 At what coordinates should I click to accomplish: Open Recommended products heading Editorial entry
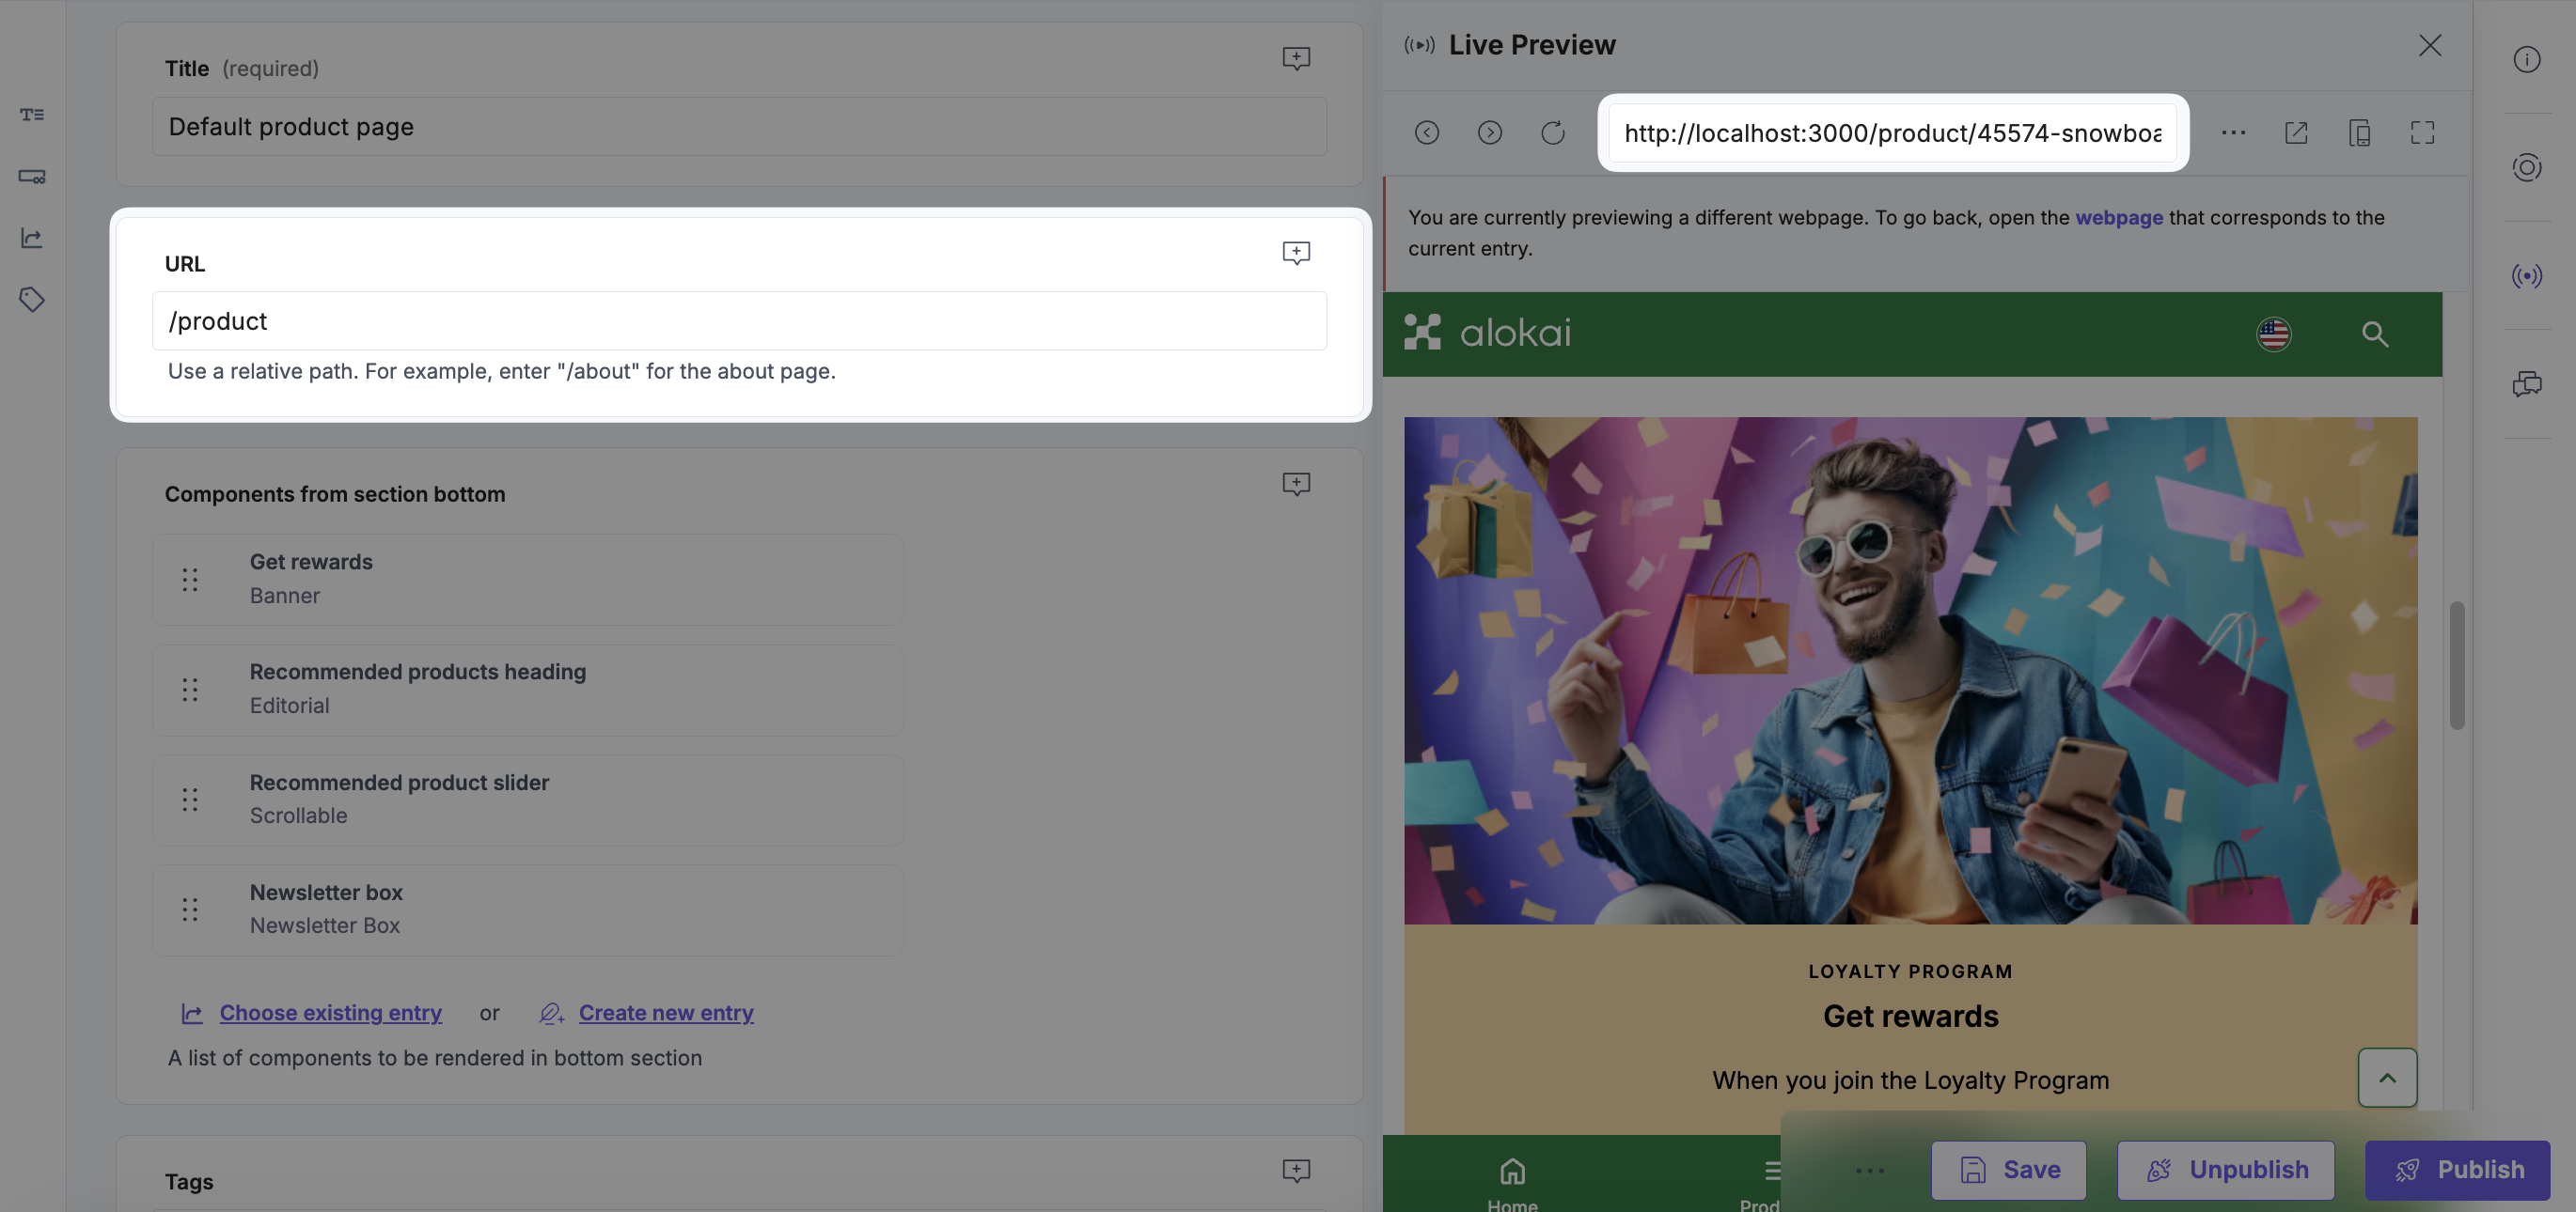pos(528,690)
